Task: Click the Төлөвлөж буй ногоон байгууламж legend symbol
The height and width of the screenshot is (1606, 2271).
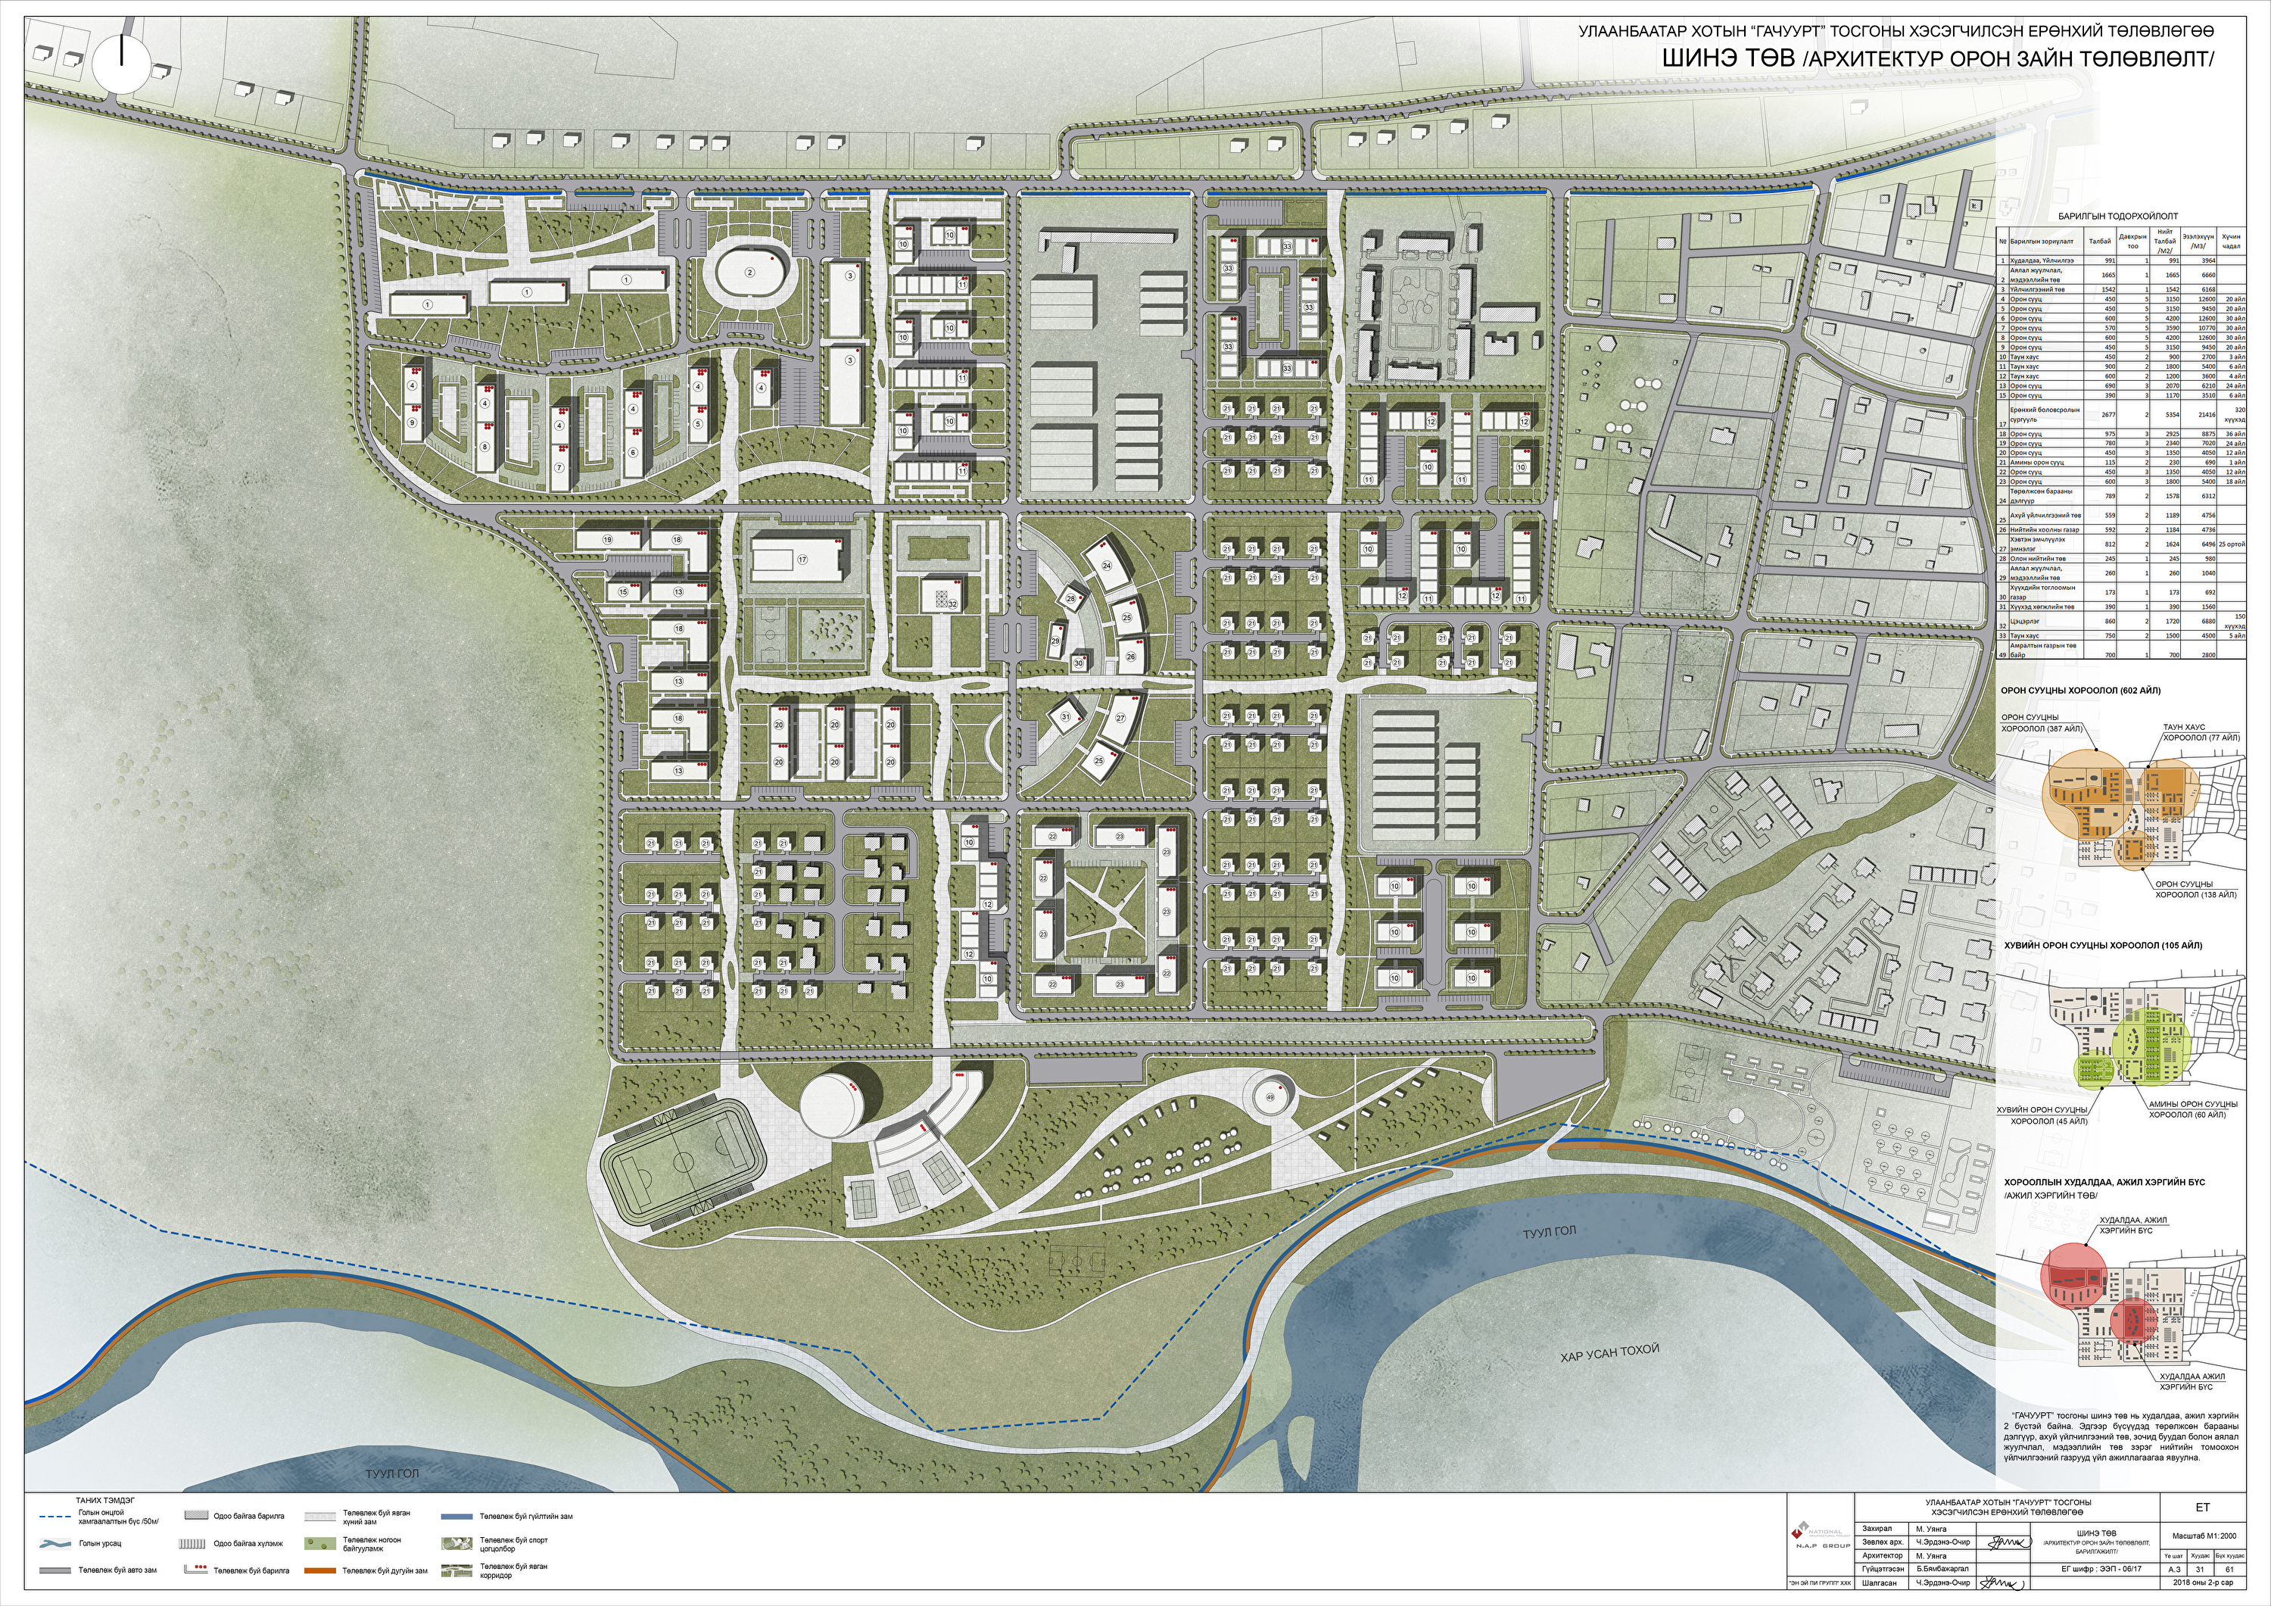Action: [x=319, y=1544]
